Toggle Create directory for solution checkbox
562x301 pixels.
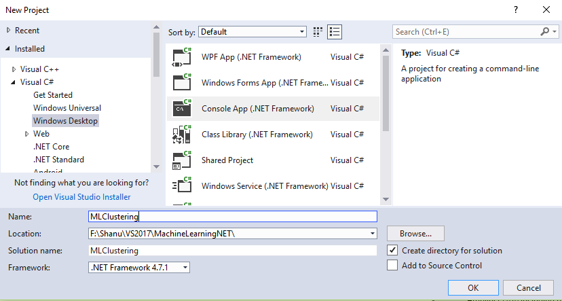coord(392,250)
